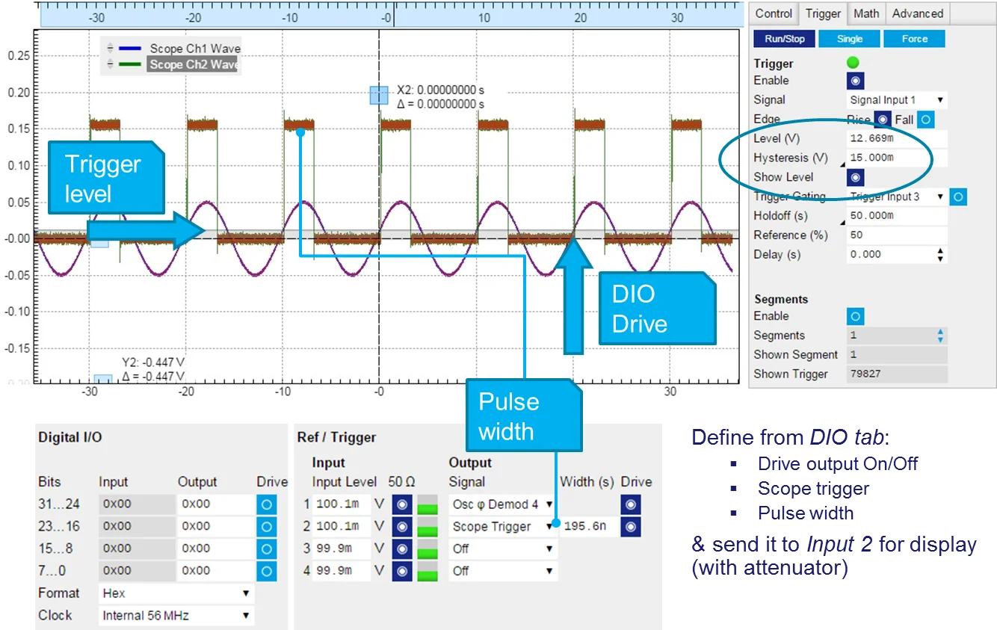Adjust the Segments count stepper

pyautogui.click(x=940, y=336)
